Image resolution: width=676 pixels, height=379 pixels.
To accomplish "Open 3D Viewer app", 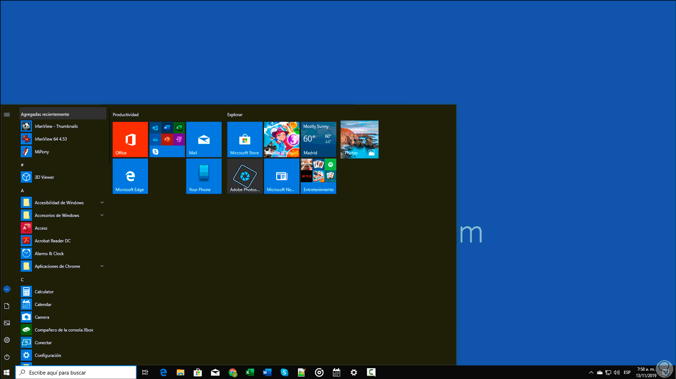I will pos(63,177).
